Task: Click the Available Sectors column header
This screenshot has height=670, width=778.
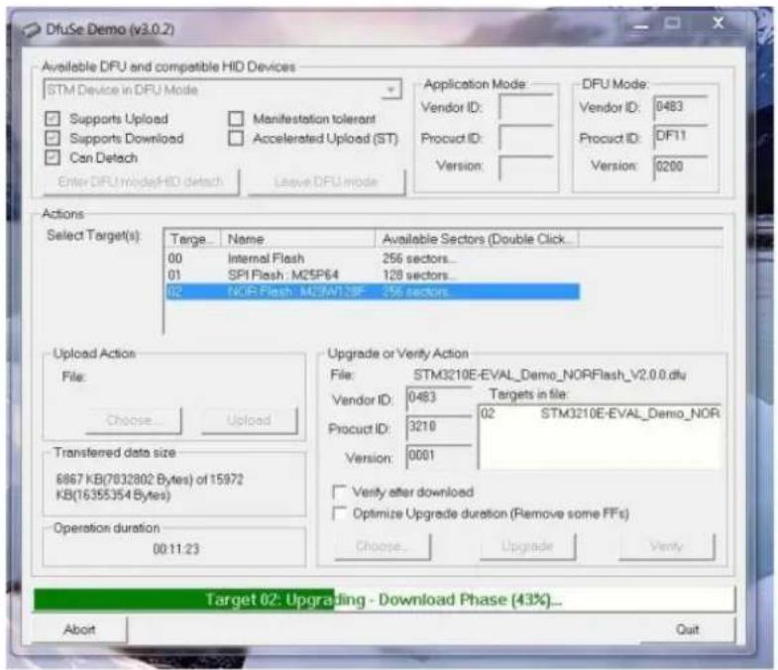Action: coord(477,239)
